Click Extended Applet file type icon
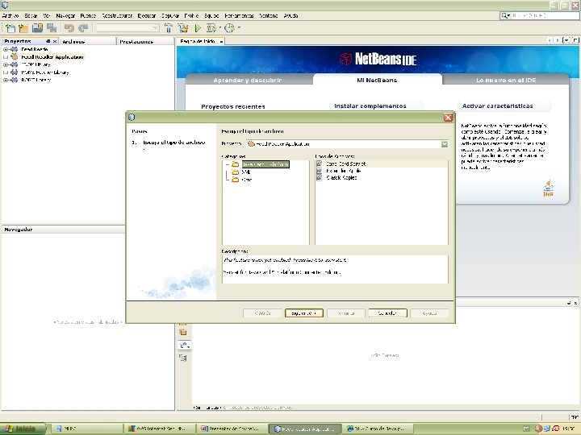 point(320,171)
